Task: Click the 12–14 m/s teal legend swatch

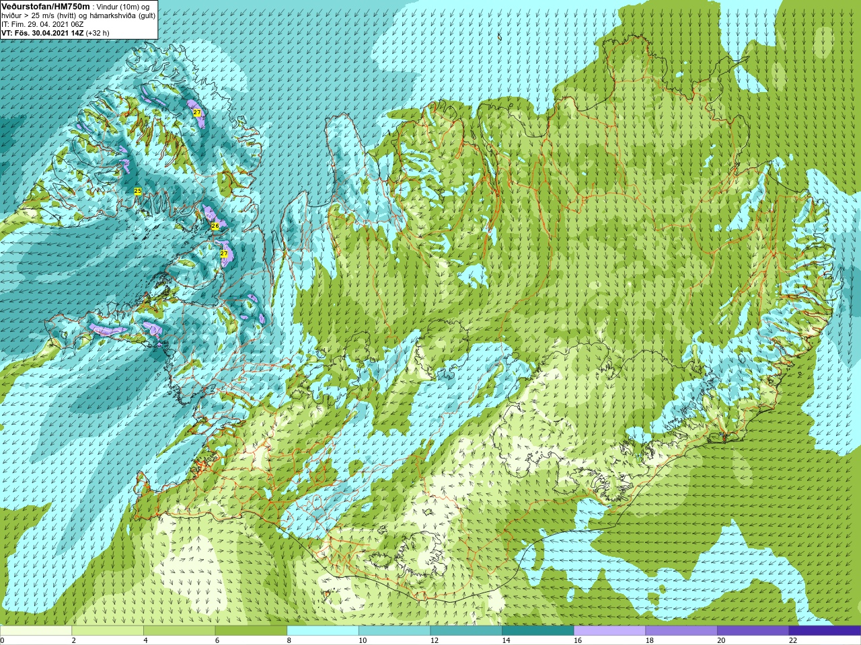Action: point(466,631)
